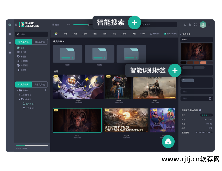The width and height of the screenshot is (222, 171).
Task: Click the 描述 description field
Action: 197,92
